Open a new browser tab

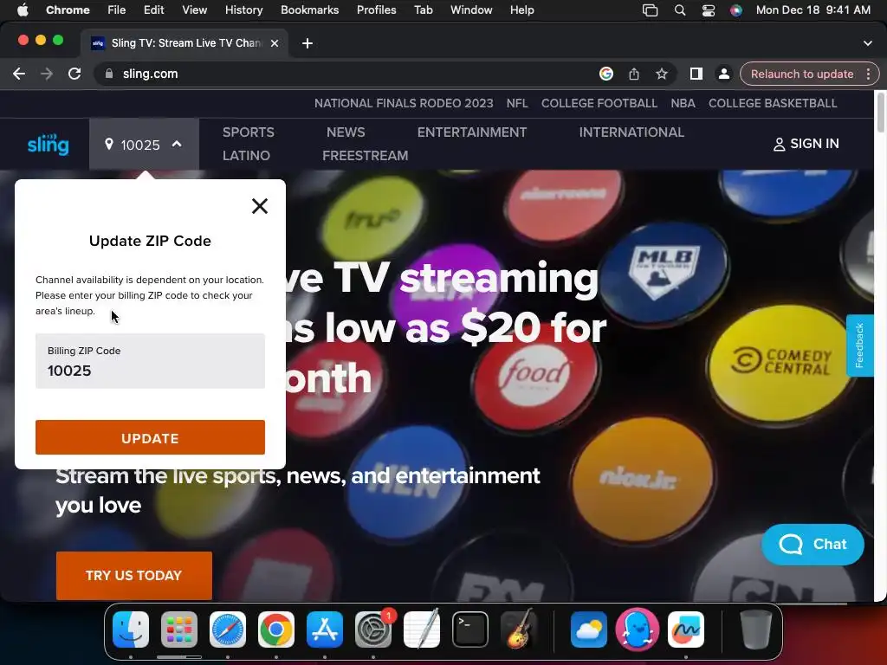(x=308, y=43)
